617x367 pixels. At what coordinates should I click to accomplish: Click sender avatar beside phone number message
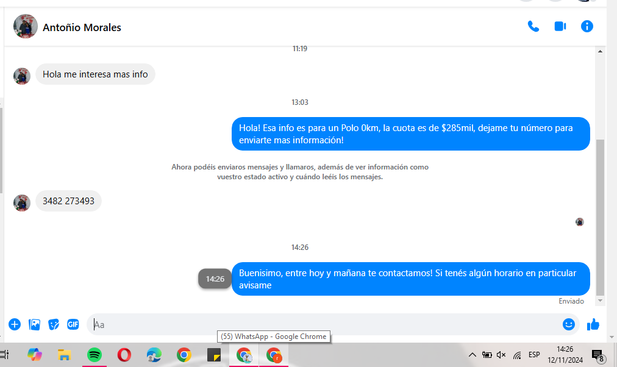tap(21, 203)
